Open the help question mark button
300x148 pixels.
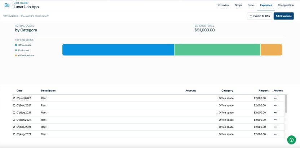click(291, 140)
